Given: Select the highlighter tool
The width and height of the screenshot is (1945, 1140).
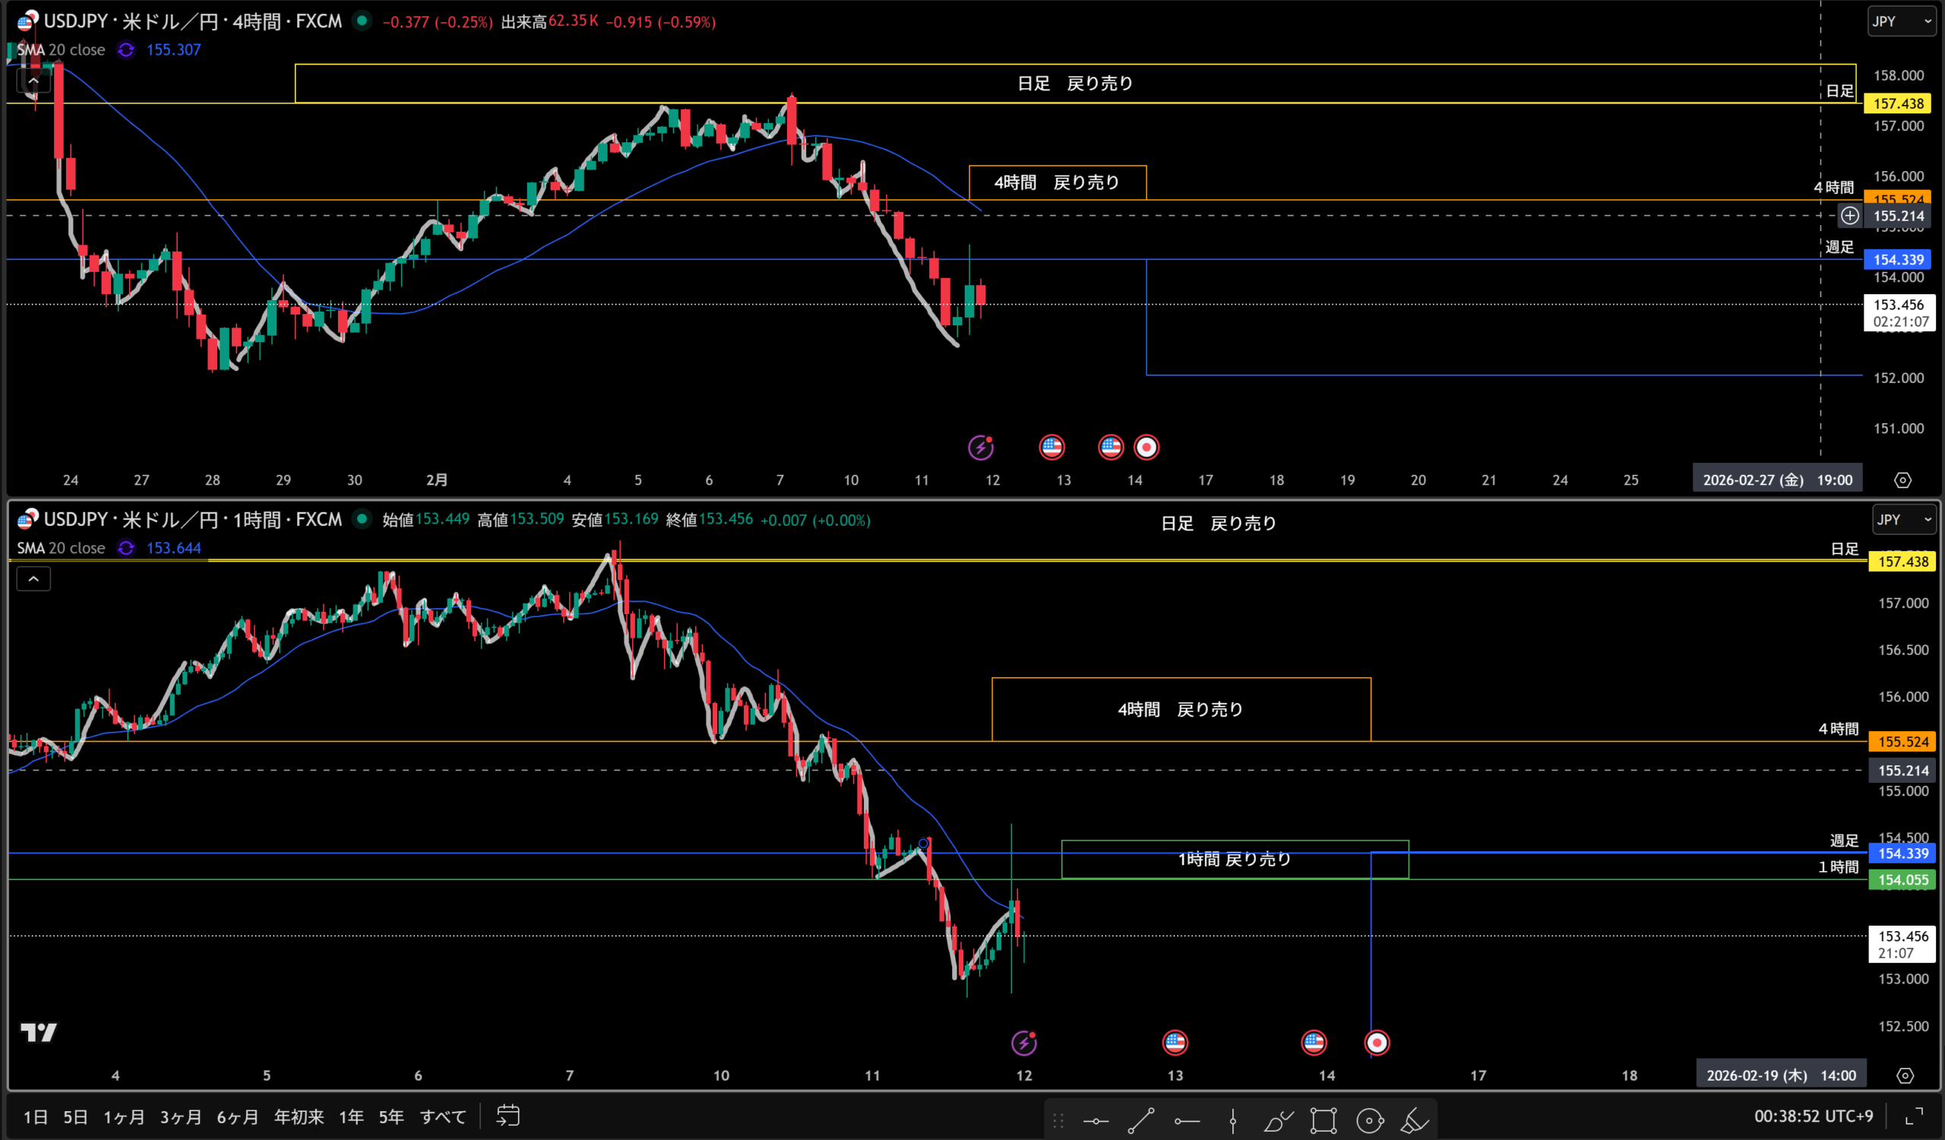Looking at the screenshot, I should click(x=1414, y=1120).
